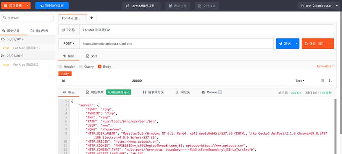Switch to 接口列表 tab

39,31
